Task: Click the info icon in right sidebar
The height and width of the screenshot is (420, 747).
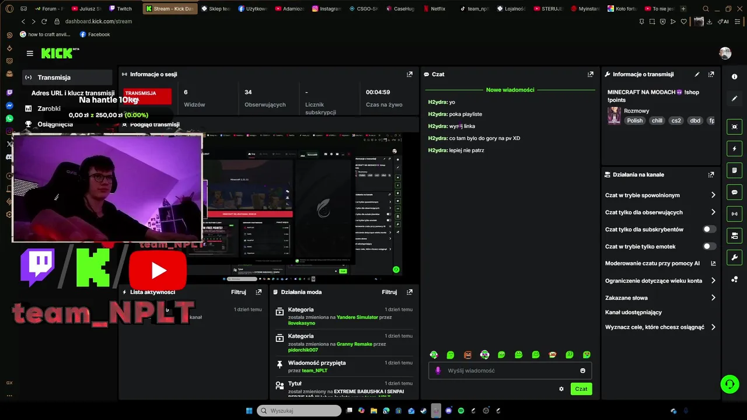Action: click(734, 76)
